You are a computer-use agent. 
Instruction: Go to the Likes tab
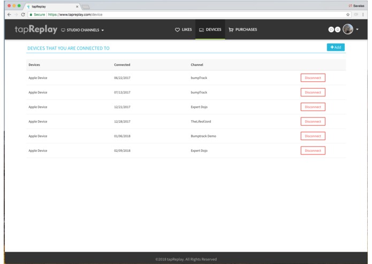click(184, 29)
